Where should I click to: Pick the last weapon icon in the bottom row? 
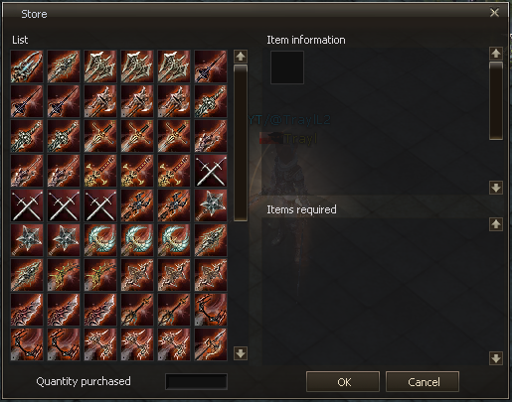coord(211,344)
